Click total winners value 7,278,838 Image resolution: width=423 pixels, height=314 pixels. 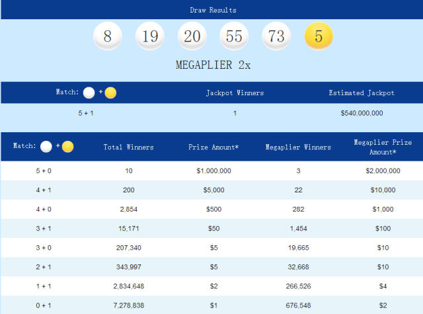click(129, 305)
